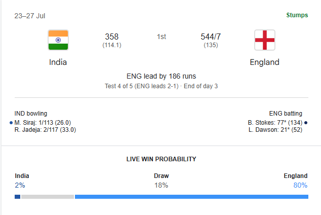Click the green Stumps status label

coord(297,15)
